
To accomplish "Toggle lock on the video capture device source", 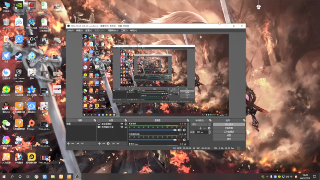I will pos(126,127).
